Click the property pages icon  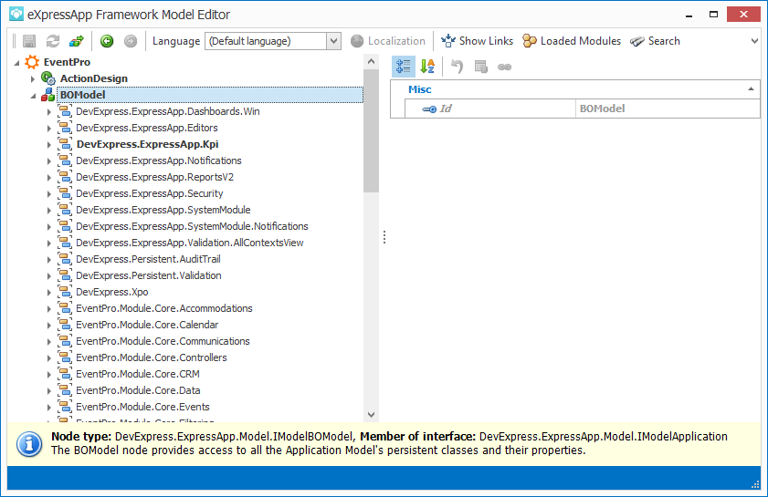pos(481,67)
